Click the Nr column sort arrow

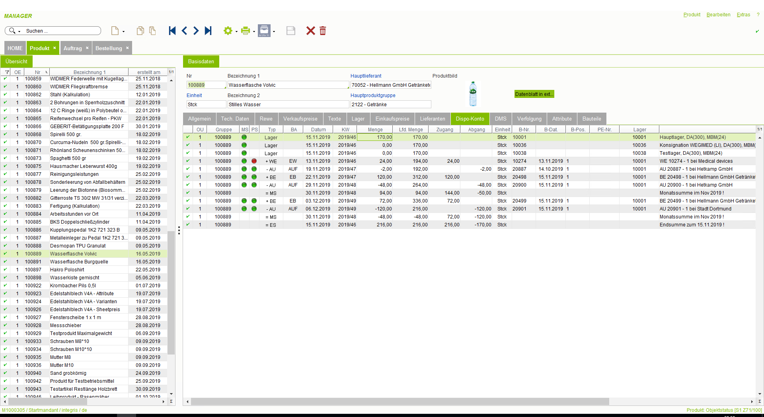(x=46, y=72)
